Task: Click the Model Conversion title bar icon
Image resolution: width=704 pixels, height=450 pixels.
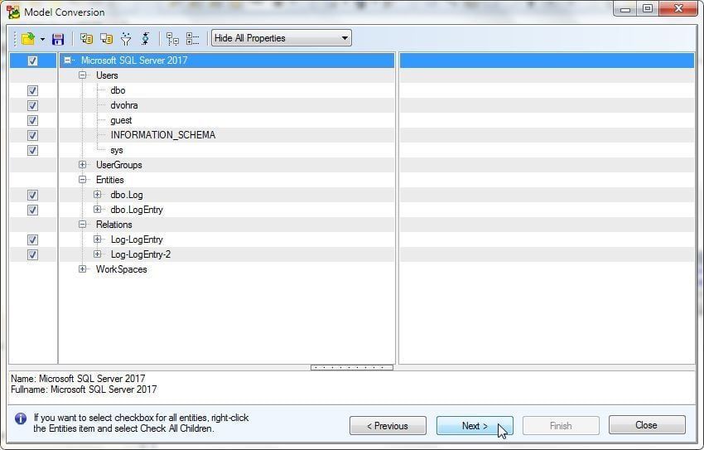Action: 13,12
